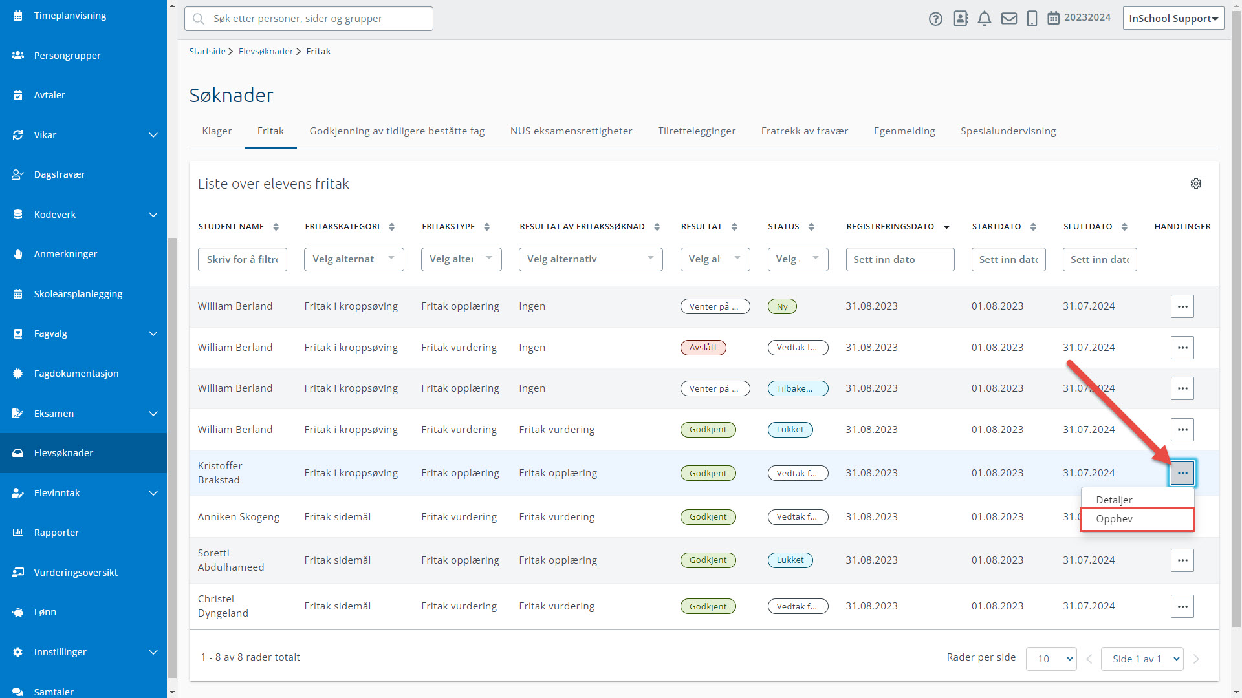Screen dimensions: 1242x698
Task: Open actions for William Berland Avslått row
Action: click(x=1182, y=348)
